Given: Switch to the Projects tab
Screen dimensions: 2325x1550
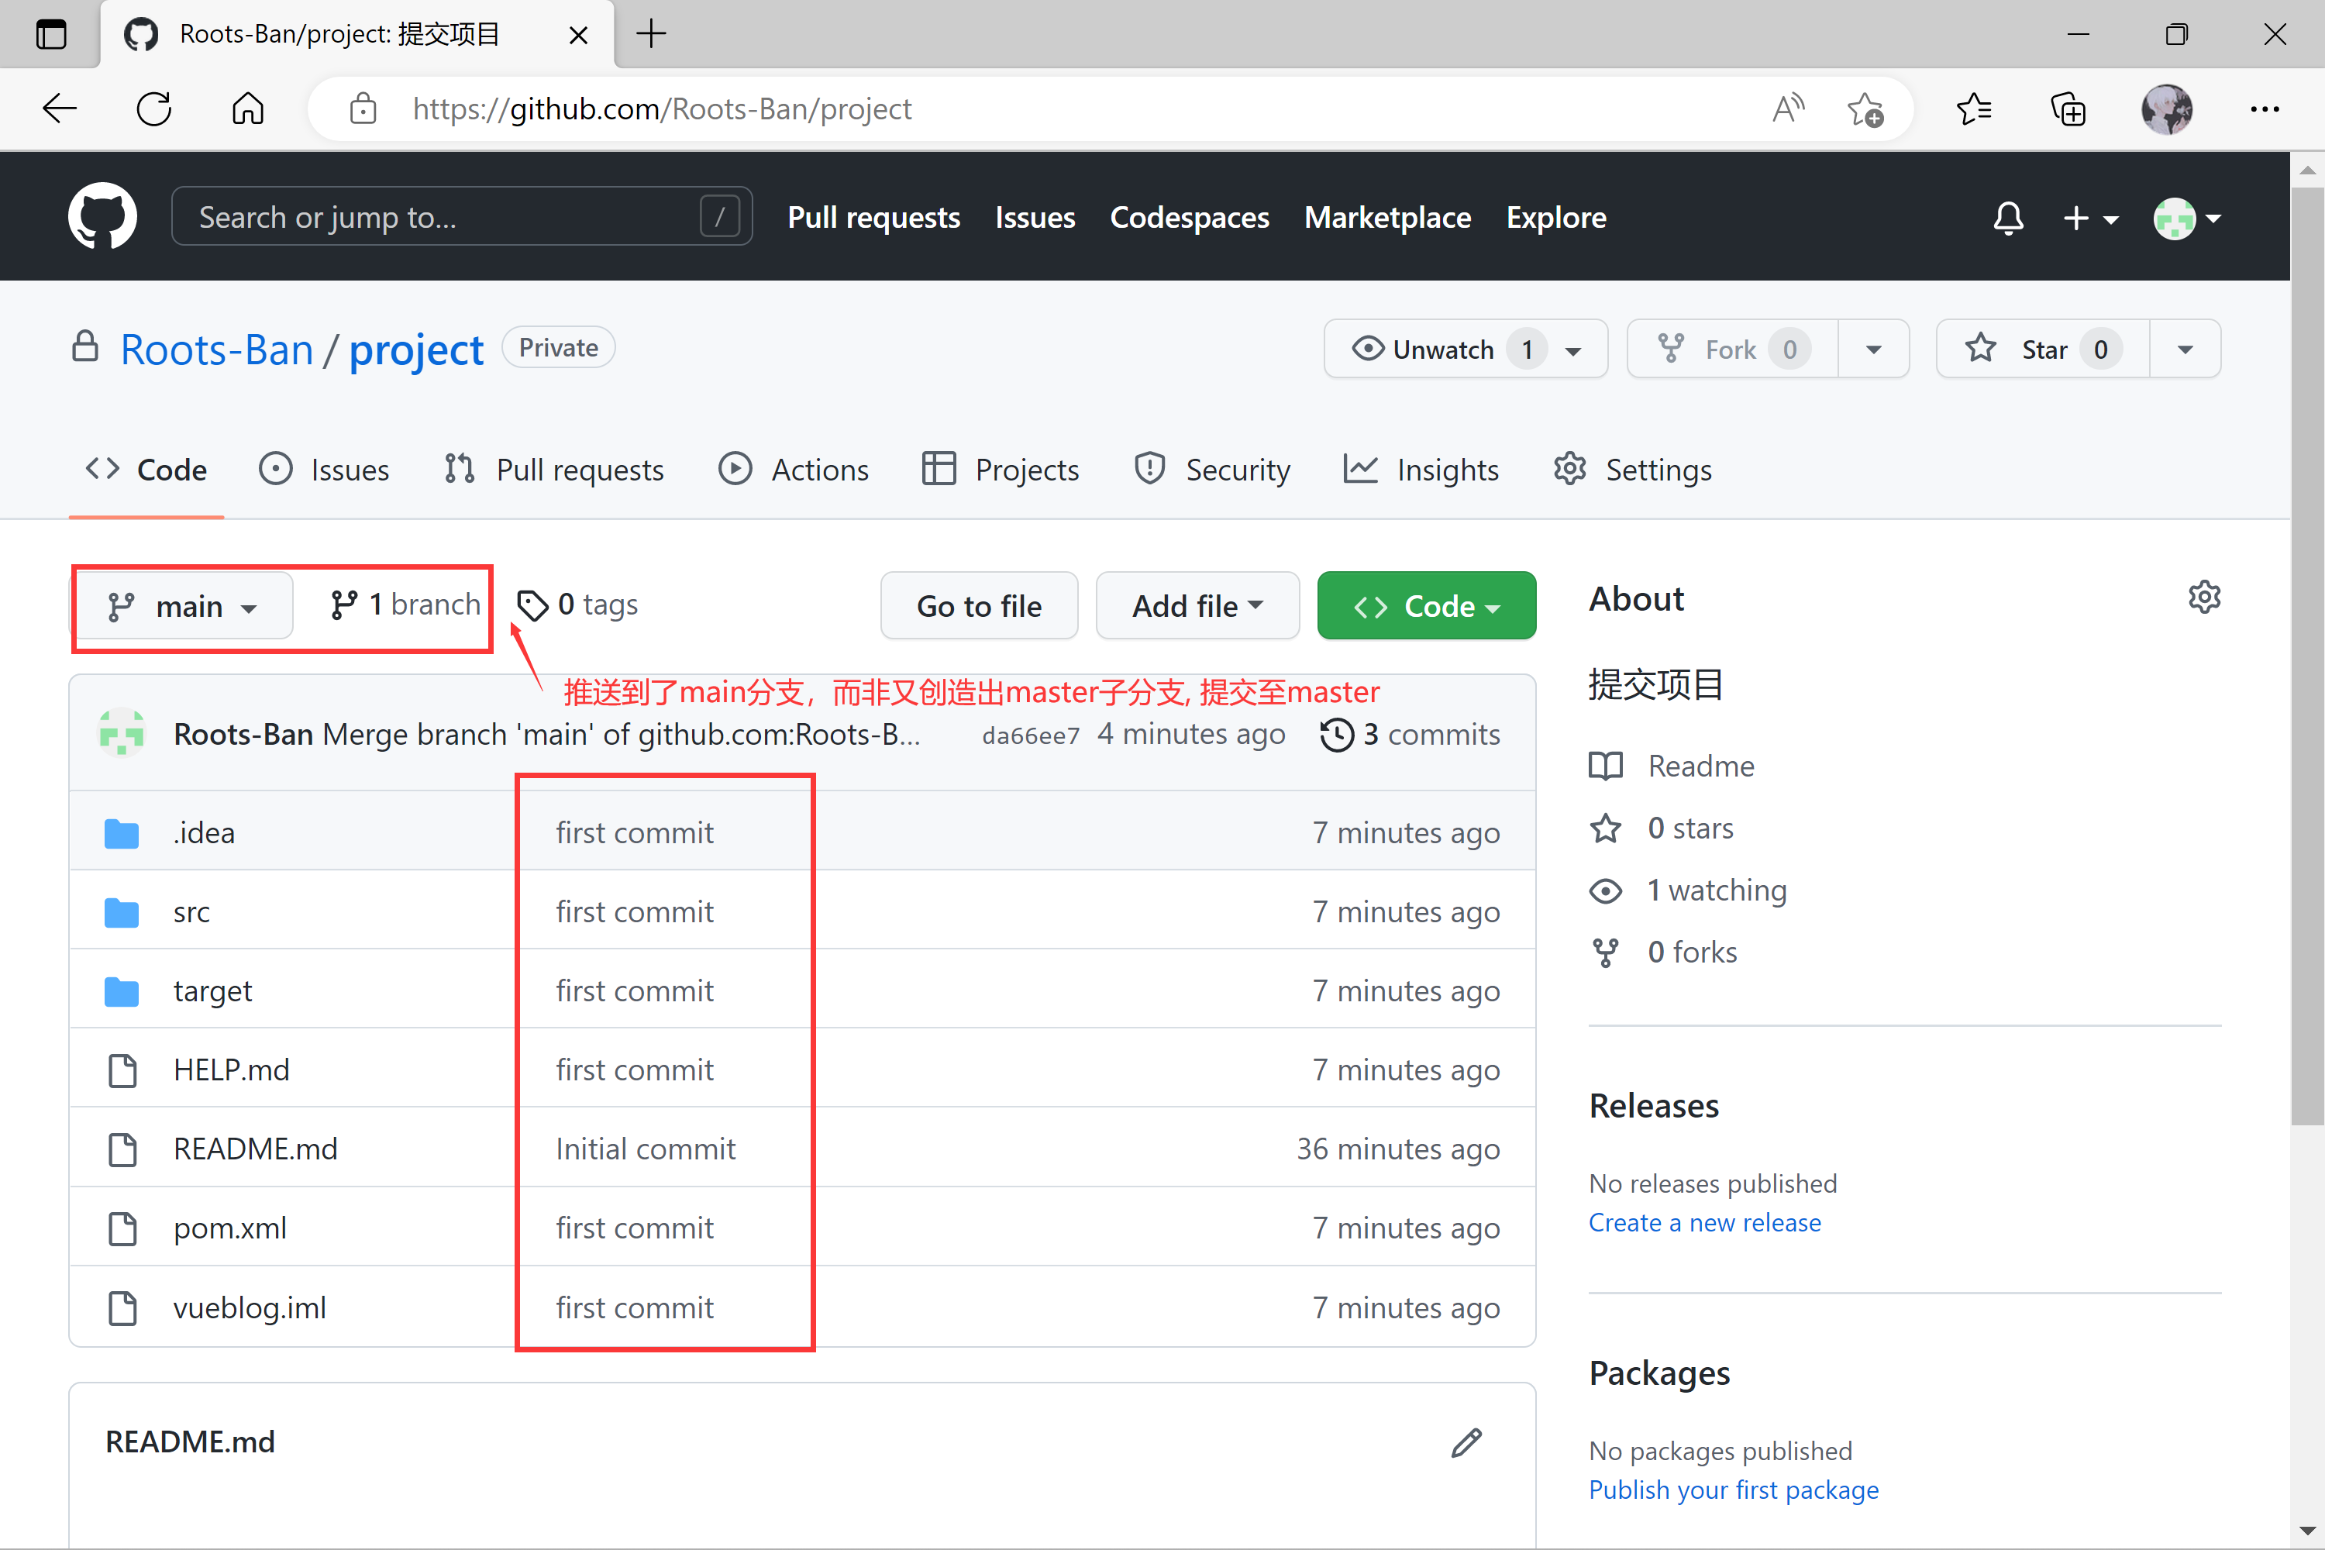Looking at the screenshot, I should [1001, 470].
